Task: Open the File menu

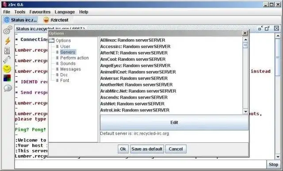Action: [x=7, y=12]
